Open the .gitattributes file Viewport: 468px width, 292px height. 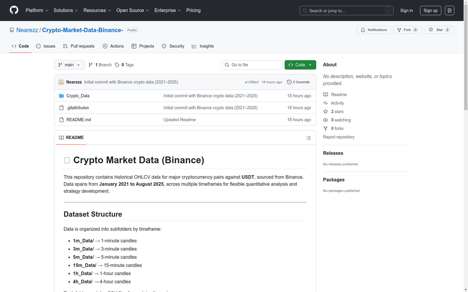pyautogui.click(x=78, y=108)
